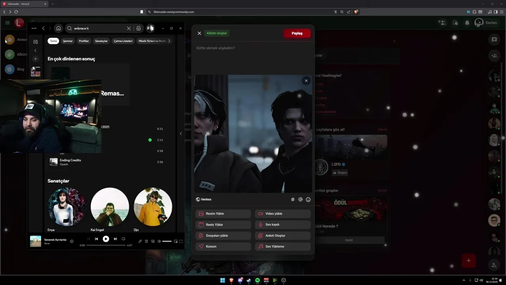Insert a hashtag with # icon

click(x=293, y=199)
